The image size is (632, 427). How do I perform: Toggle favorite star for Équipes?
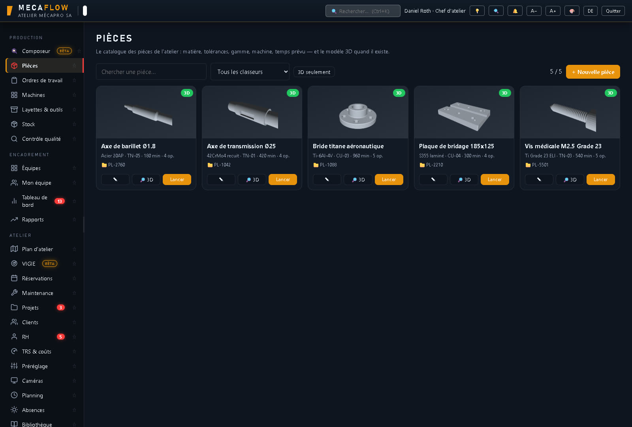tap(74, 168)
